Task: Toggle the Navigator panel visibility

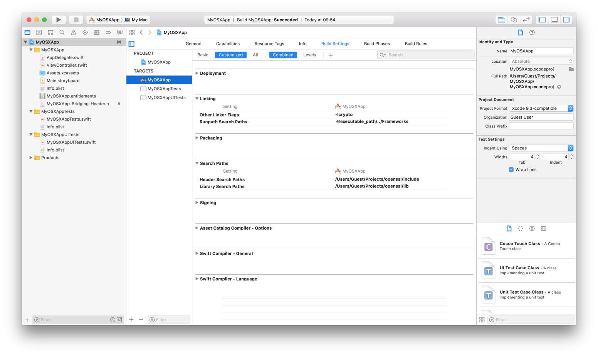Action: 542,20
